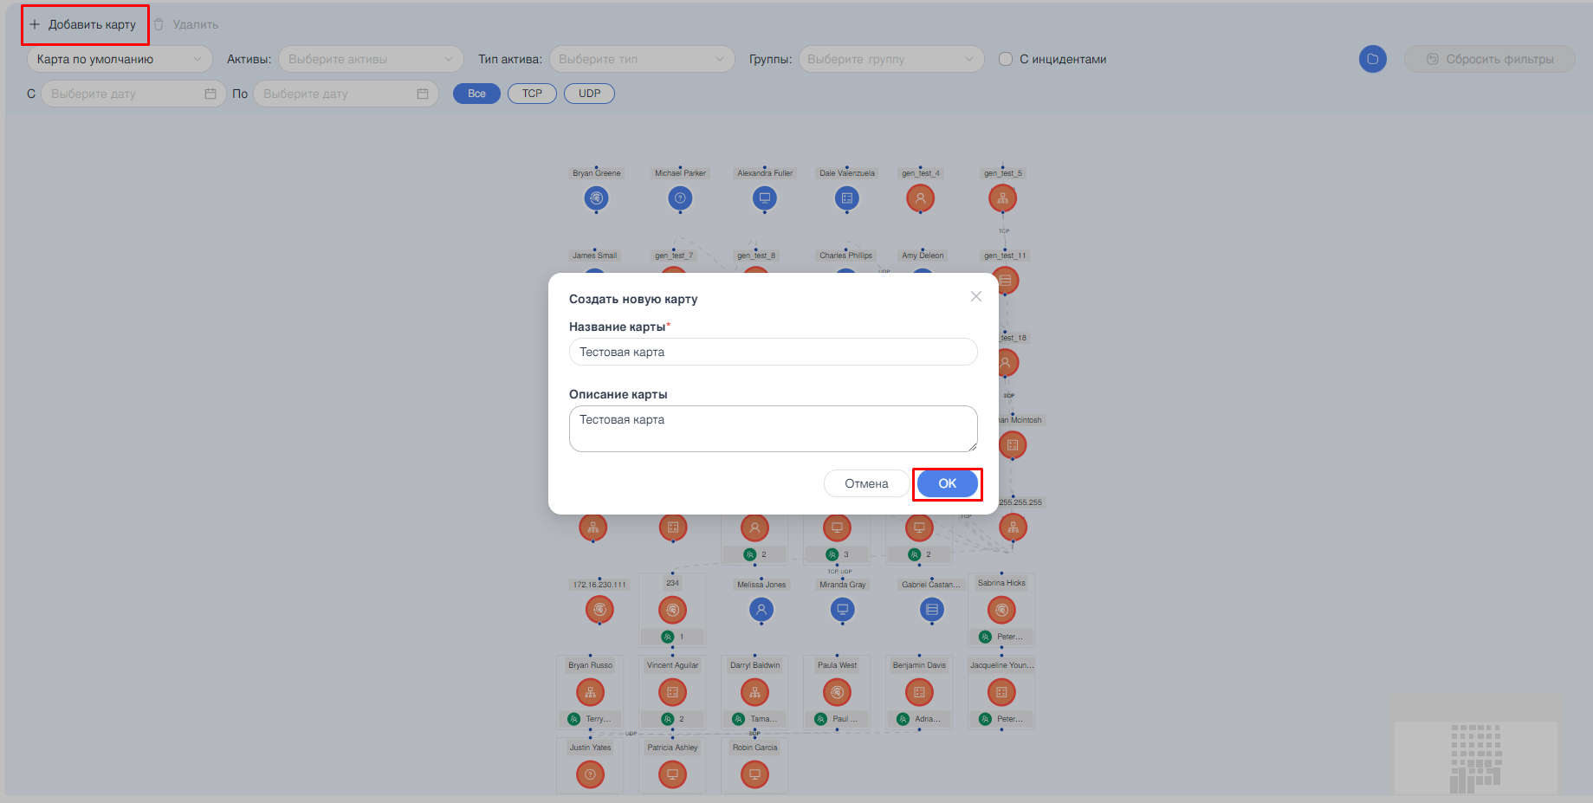Viewport: 1593px width, 803px height.
Task: Click the blue folder icon button
Action: [1372, 59]
